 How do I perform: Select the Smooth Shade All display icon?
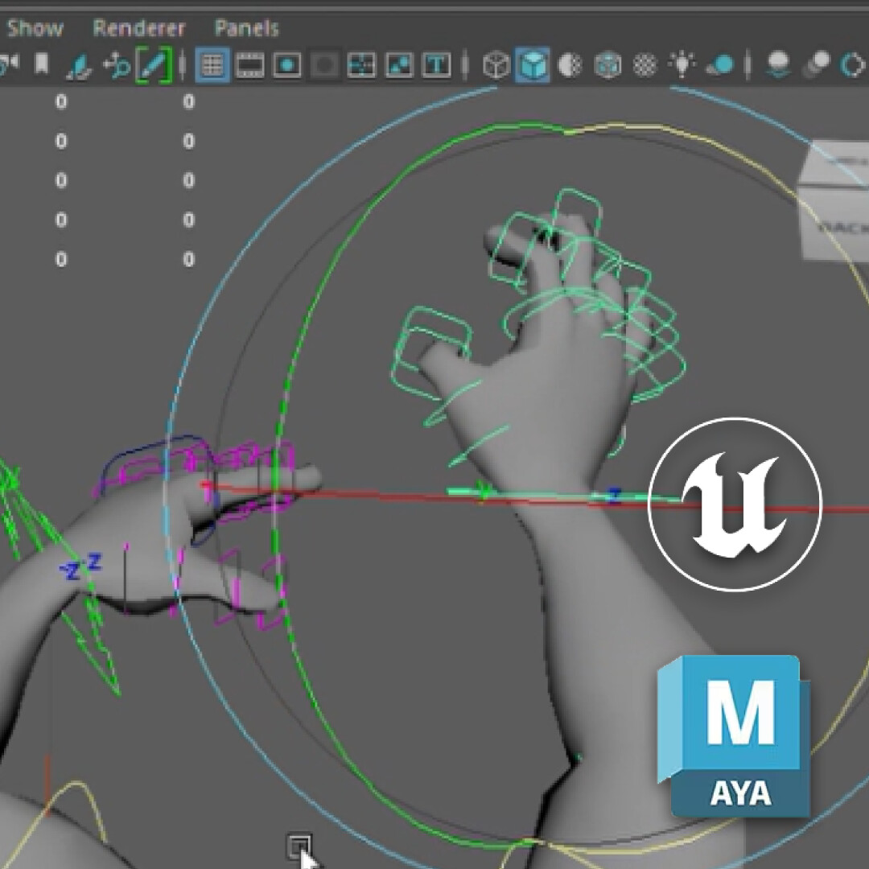533,66
